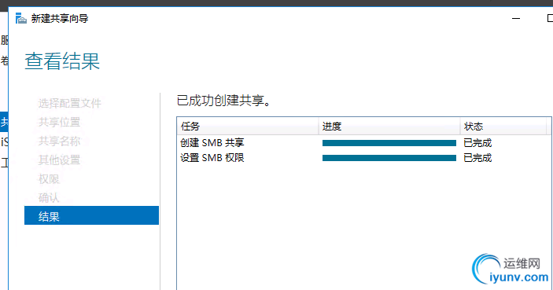Select the 共享位置 wizard step
Viewport: 553px width, 290px height.
pos(59,122)
